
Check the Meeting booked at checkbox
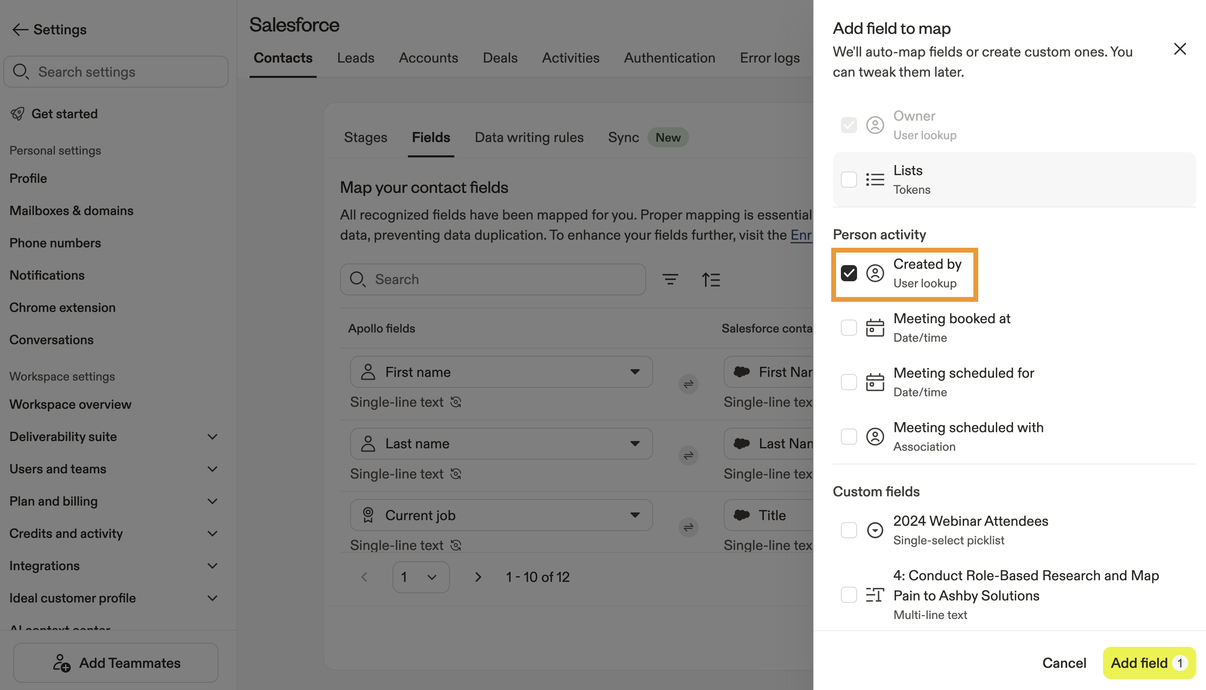(849, 328)
